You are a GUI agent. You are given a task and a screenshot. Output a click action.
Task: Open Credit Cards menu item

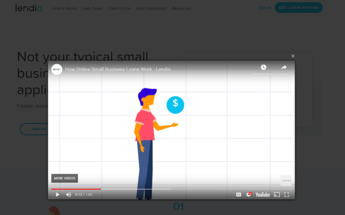119,8
